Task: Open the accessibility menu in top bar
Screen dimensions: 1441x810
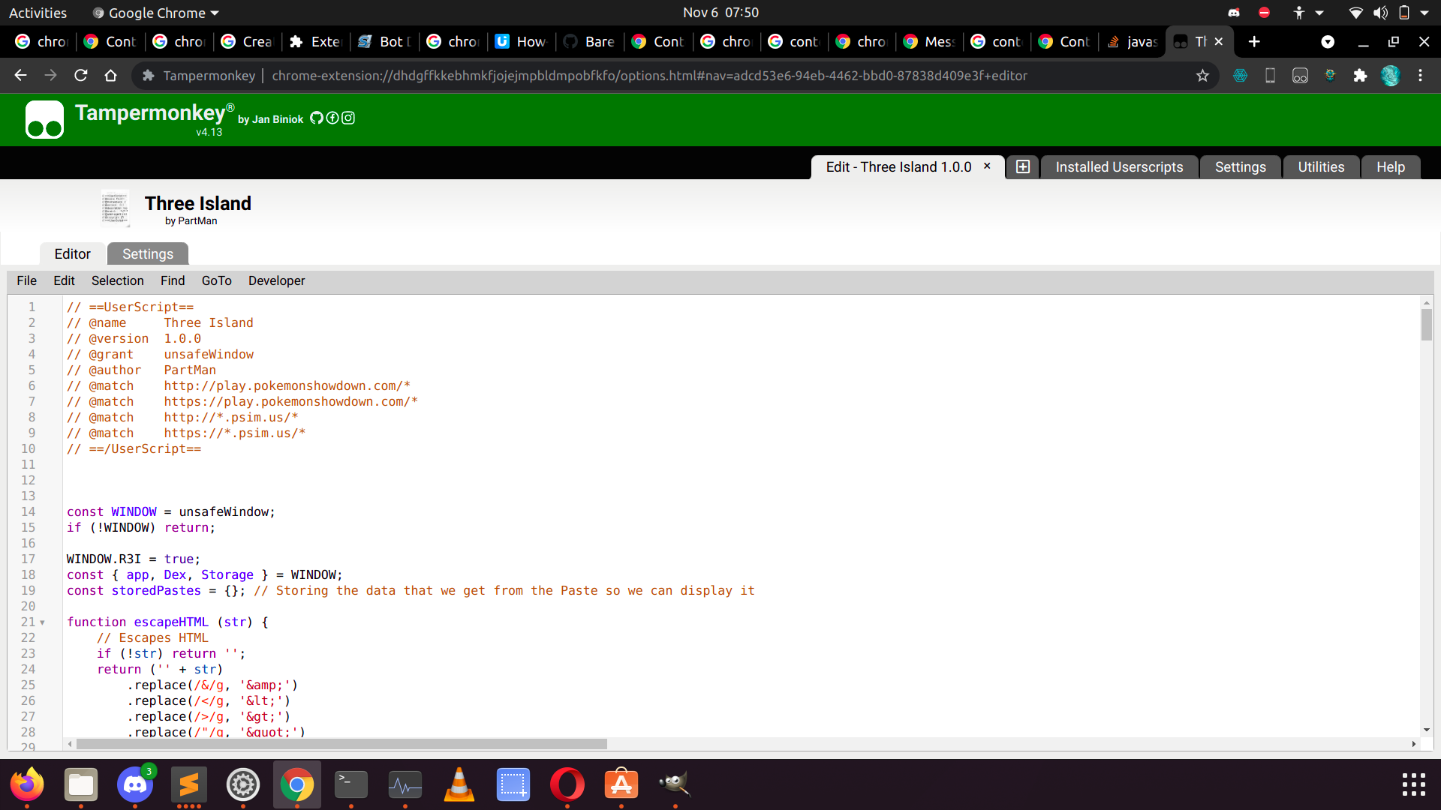Action: 1307,13
